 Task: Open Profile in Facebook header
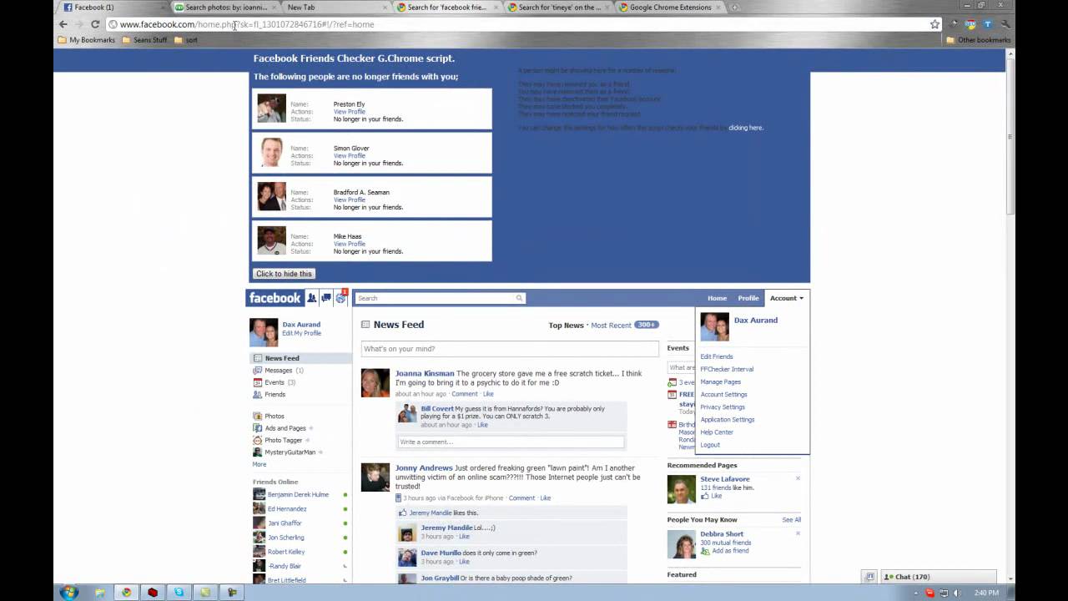(748, 298)
